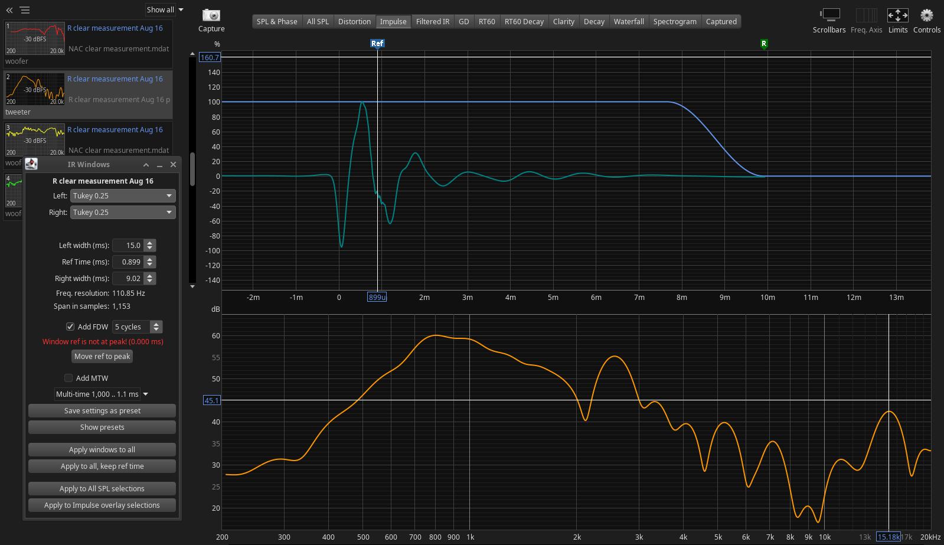This screenshot has width=944, height=545.
Task: Click the Ref Time input field
Action: coord(128,262)
